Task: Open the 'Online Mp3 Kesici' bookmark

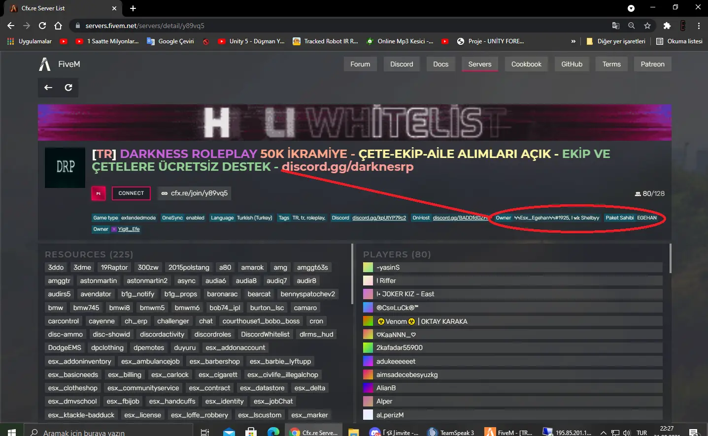Action: (x=400, y=41)
